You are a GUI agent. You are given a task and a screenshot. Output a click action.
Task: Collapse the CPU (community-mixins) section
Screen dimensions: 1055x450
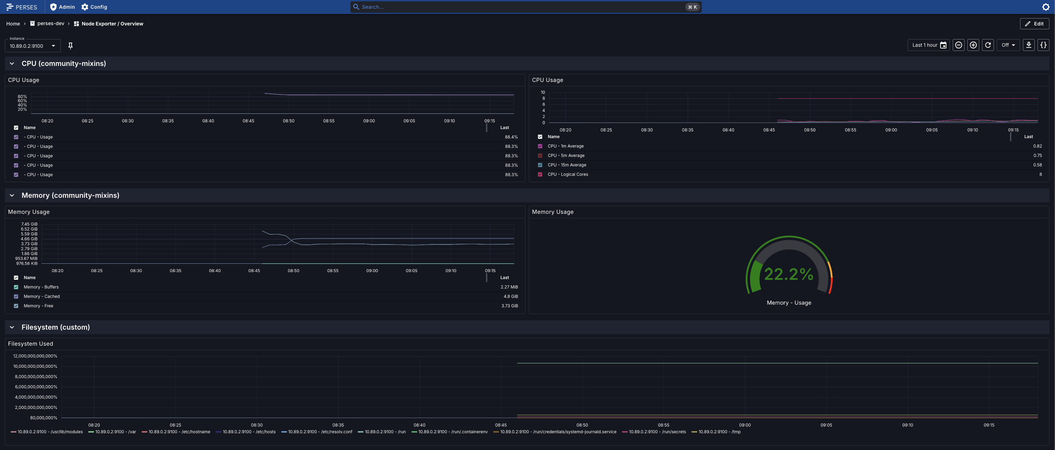(x=12, y=63)
